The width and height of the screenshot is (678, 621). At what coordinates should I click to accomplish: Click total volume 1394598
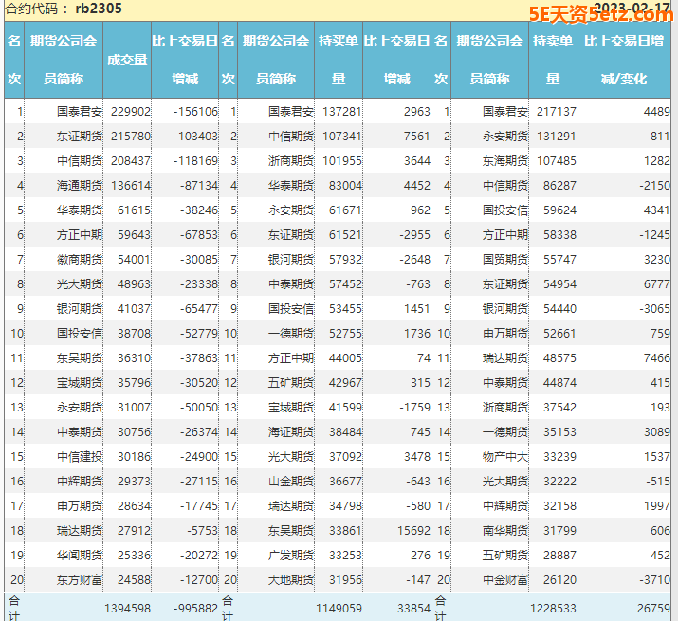tap(128, 609)
